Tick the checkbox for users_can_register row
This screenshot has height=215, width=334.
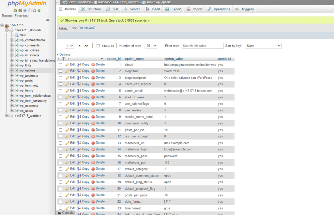click(x=61, y=84)
